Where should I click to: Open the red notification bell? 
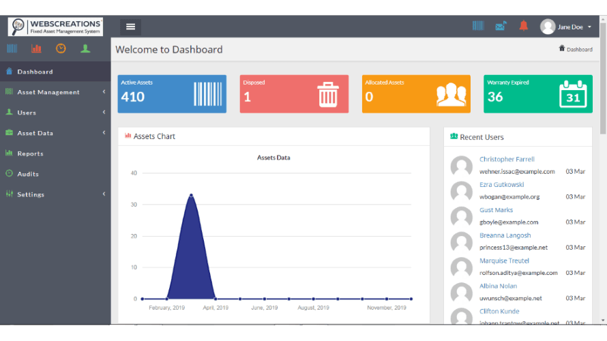[x=523, y=26]
